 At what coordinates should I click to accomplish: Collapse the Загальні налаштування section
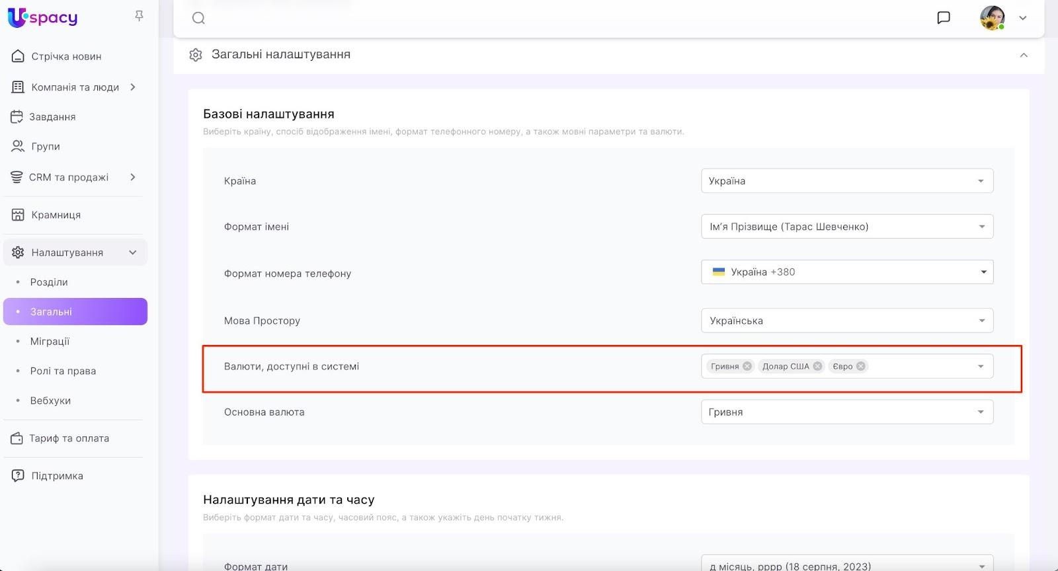coord(1024,55)
